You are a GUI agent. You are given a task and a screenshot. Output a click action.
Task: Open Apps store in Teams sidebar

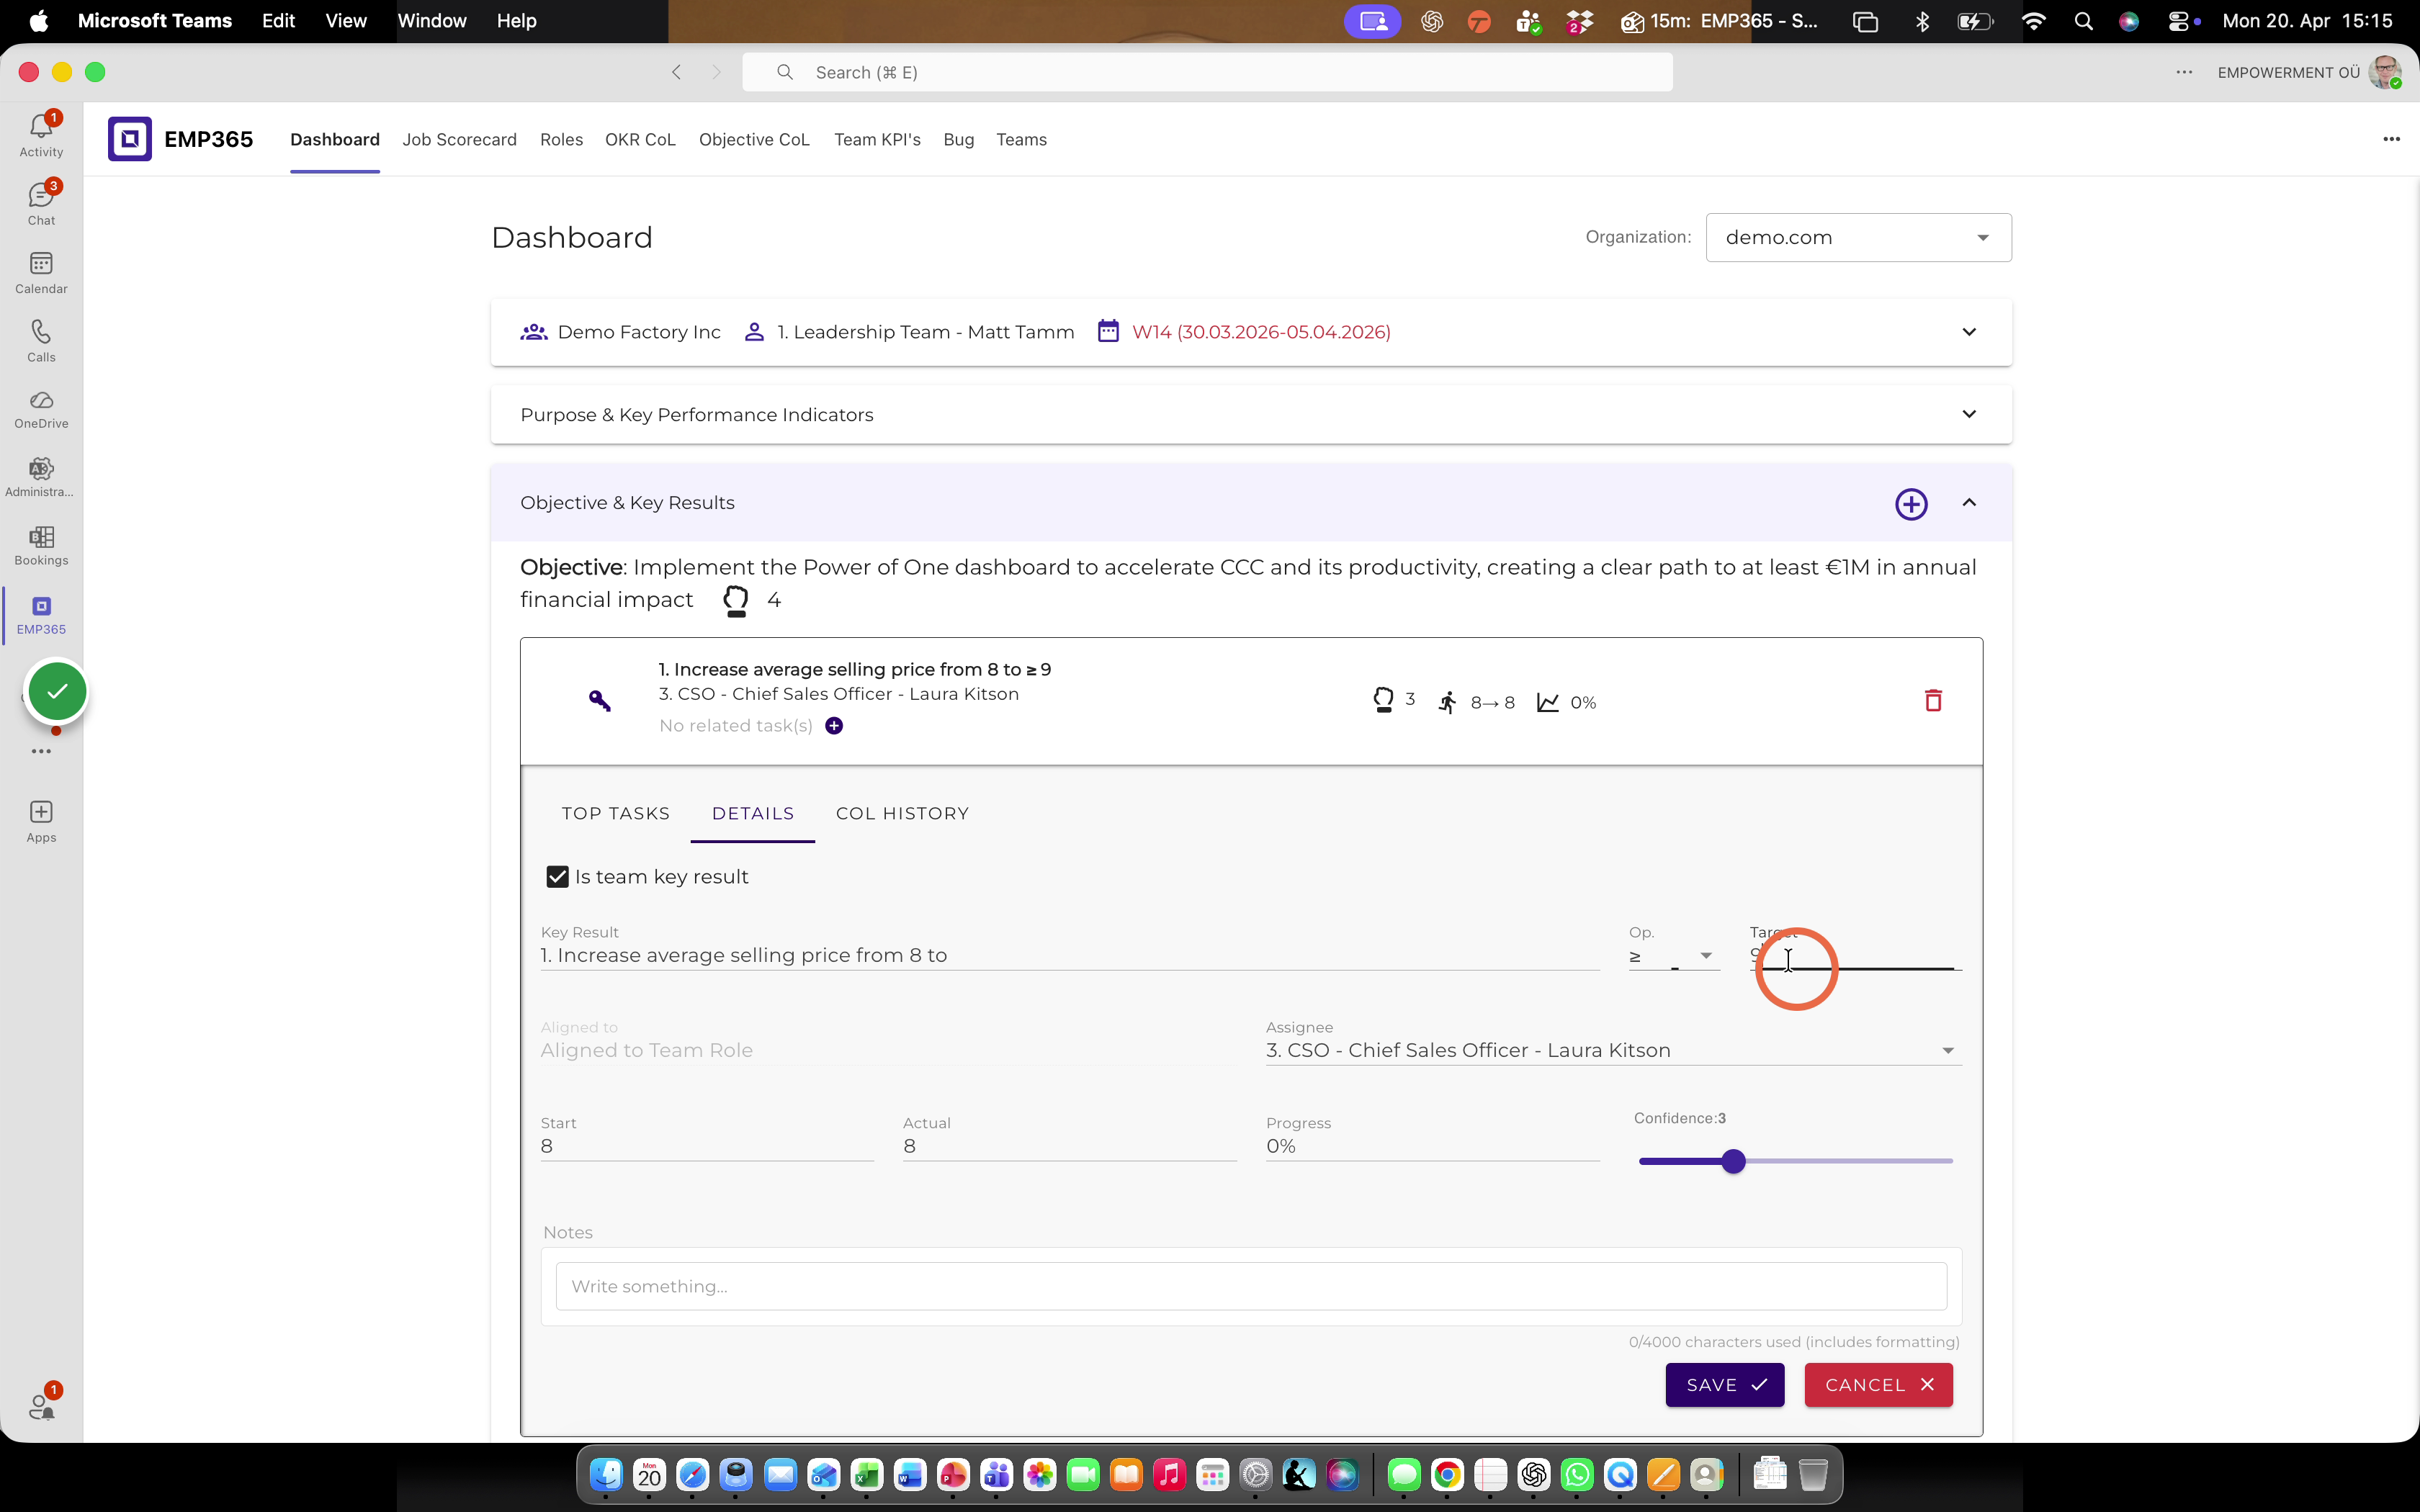pos(41,821)
